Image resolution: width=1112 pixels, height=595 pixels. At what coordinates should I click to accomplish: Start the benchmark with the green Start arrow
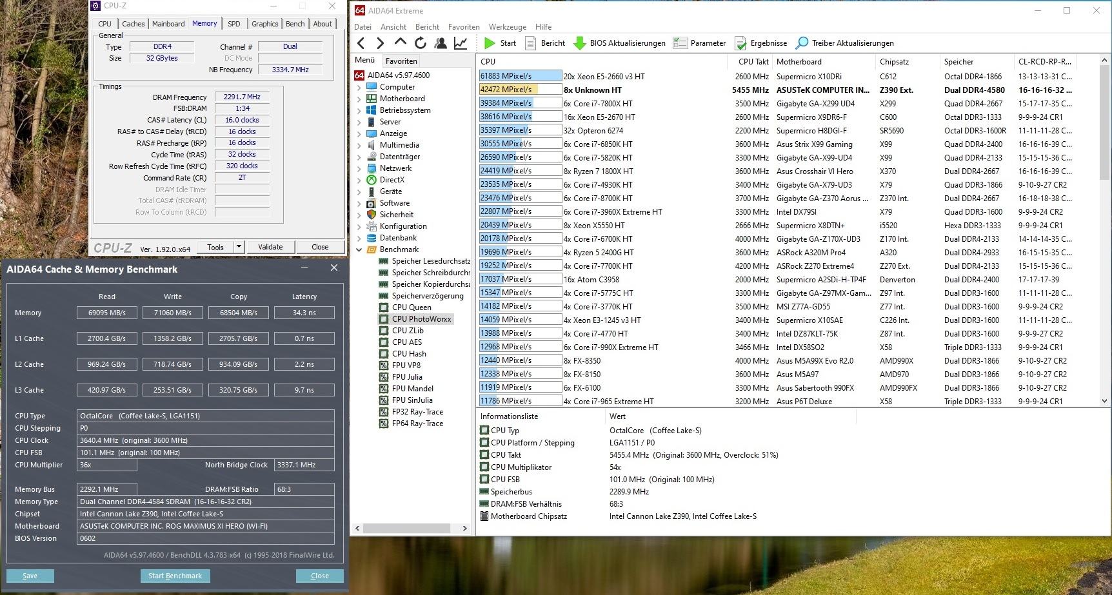point(500,43)
